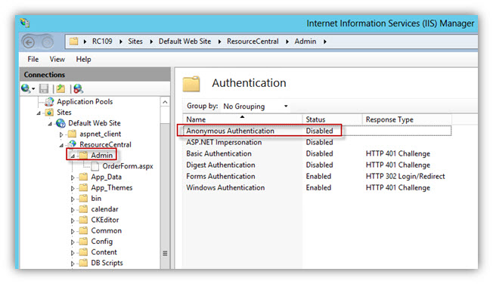
Task: Click Sites in the breadcrumb path
Action: pos(135,42)
